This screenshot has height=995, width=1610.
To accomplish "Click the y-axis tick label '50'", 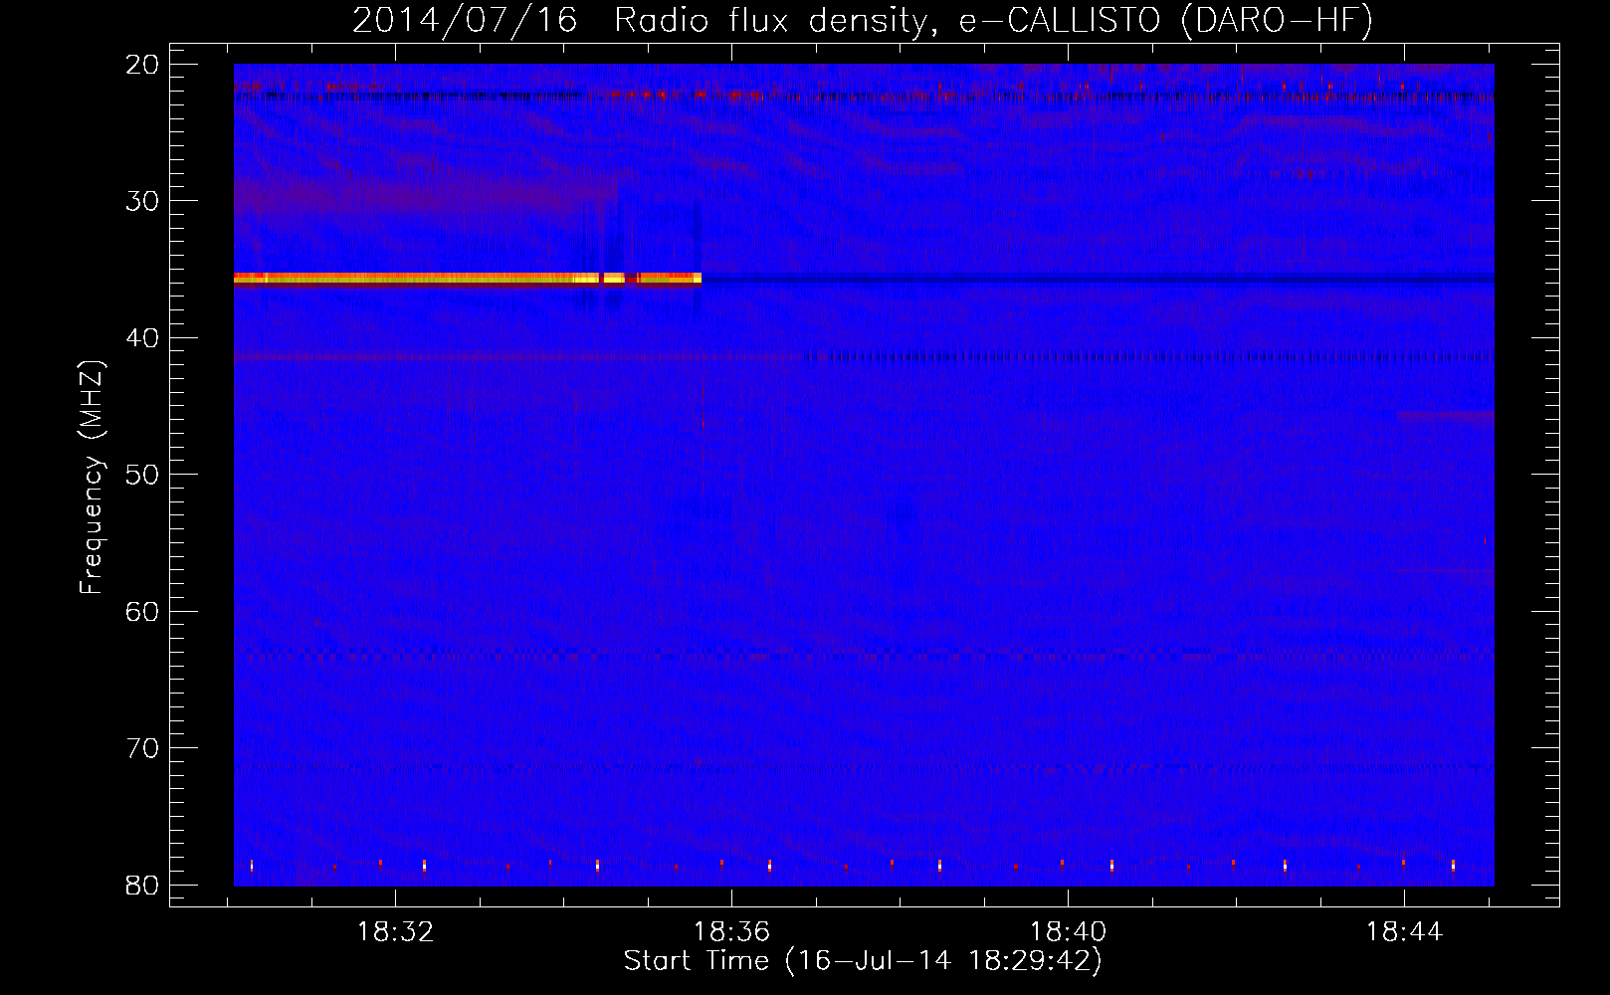I will (x=143, y=475).
